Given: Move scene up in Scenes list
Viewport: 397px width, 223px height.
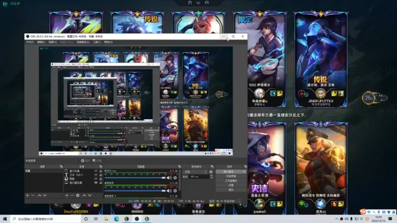Looking at the screenshot, I should [x=39, y=195].
